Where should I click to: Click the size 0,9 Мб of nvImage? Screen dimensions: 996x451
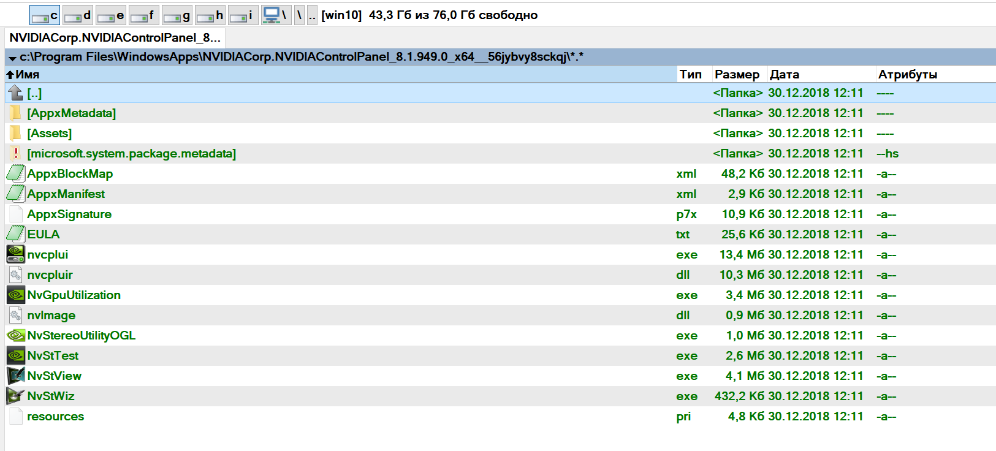[x=745, y=315]
